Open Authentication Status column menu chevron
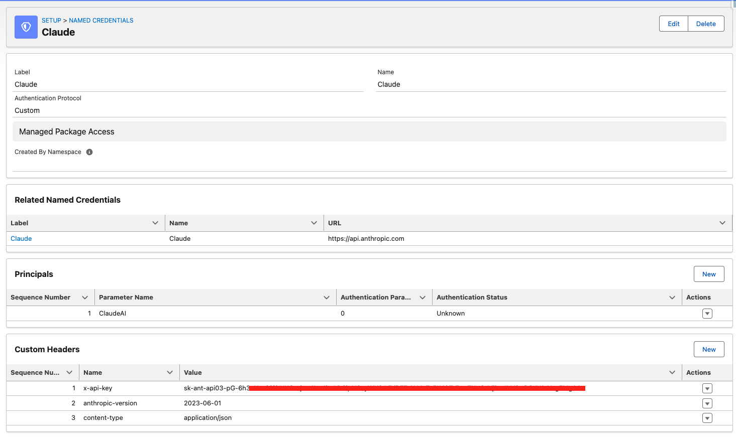Screen dimensions: 736x439 pyautogui.click(x=672, y=298)
